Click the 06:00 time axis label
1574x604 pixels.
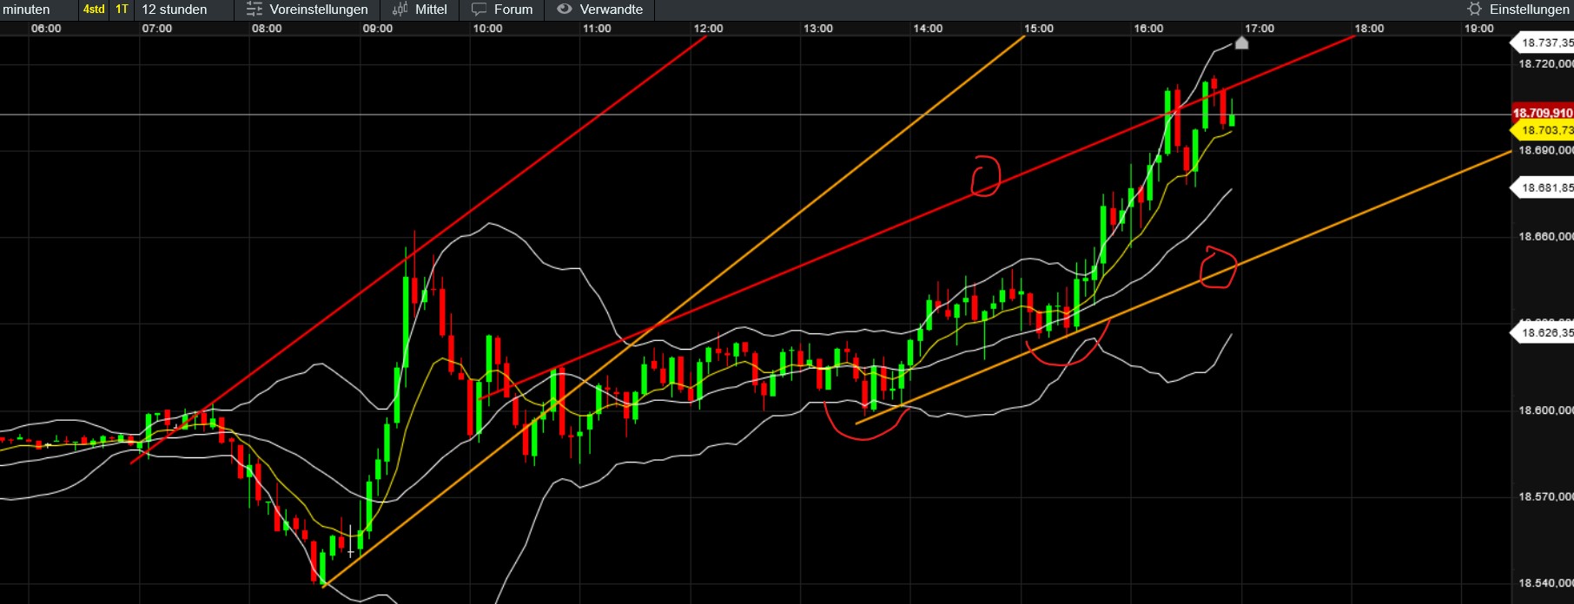[46, 29]
